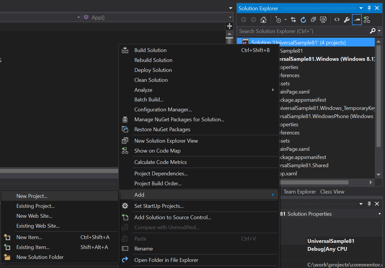Click the Rename icon in the menu

125,249
